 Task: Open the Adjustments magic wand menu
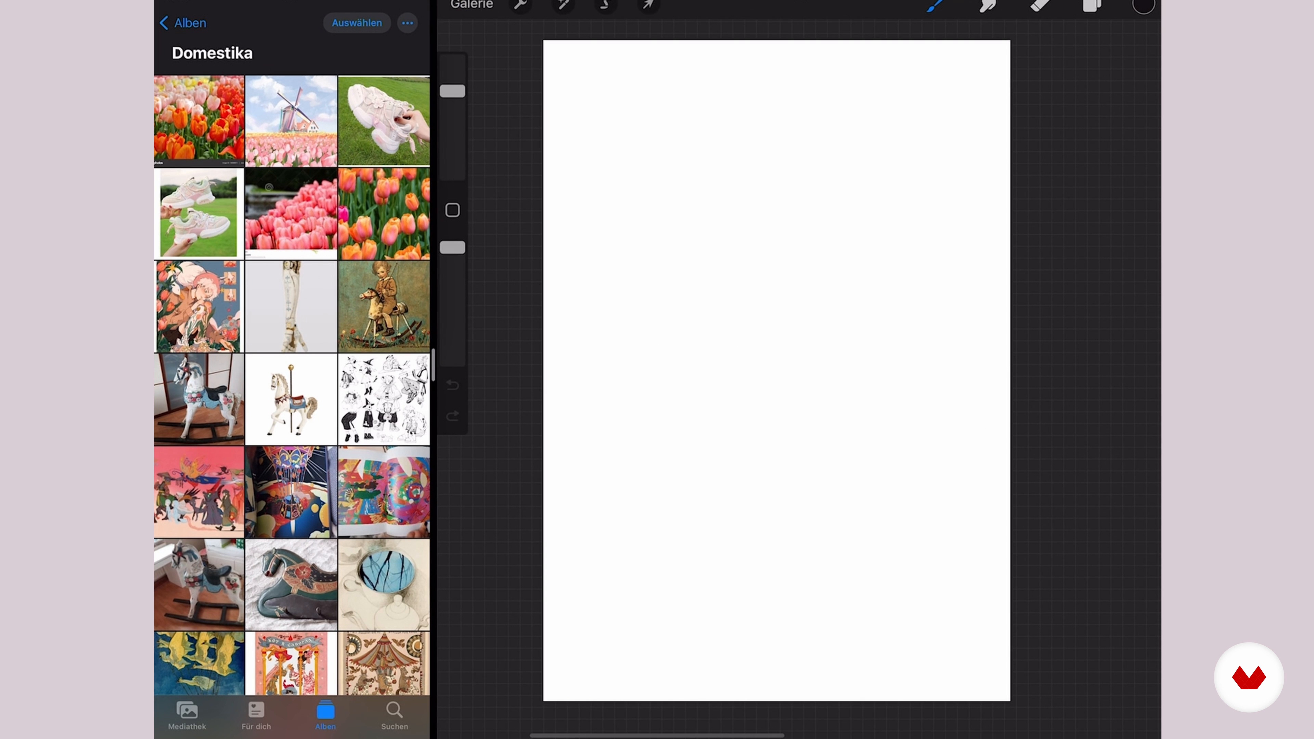pos(563,5)
